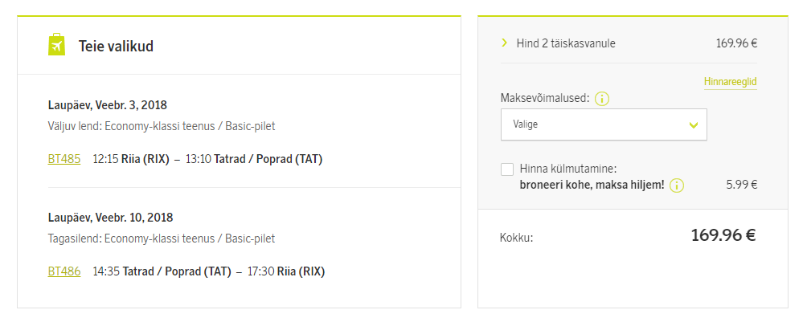The height and width of the screenshot is (318, 807).
Task: Click the Teie valikud heading
Action: pyautogui.click(x=116, y=47)
